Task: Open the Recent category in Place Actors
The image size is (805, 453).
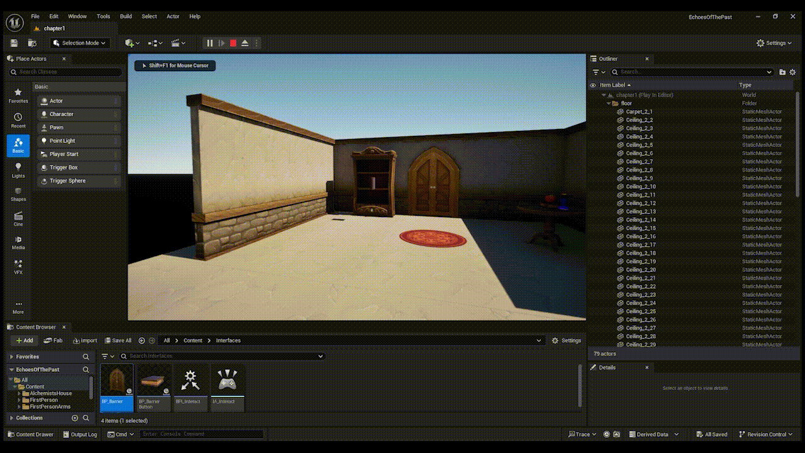Action: coord(18,120)
